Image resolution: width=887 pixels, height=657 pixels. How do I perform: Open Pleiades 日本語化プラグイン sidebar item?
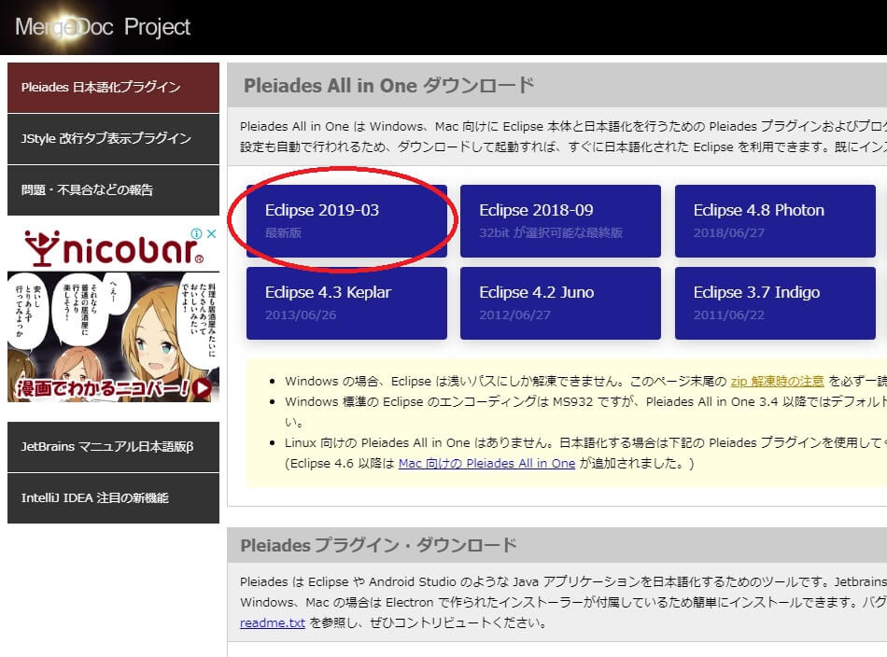click(x=113, y=88)
